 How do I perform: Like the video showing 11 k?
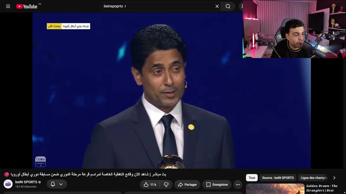[x=150, y=185]
